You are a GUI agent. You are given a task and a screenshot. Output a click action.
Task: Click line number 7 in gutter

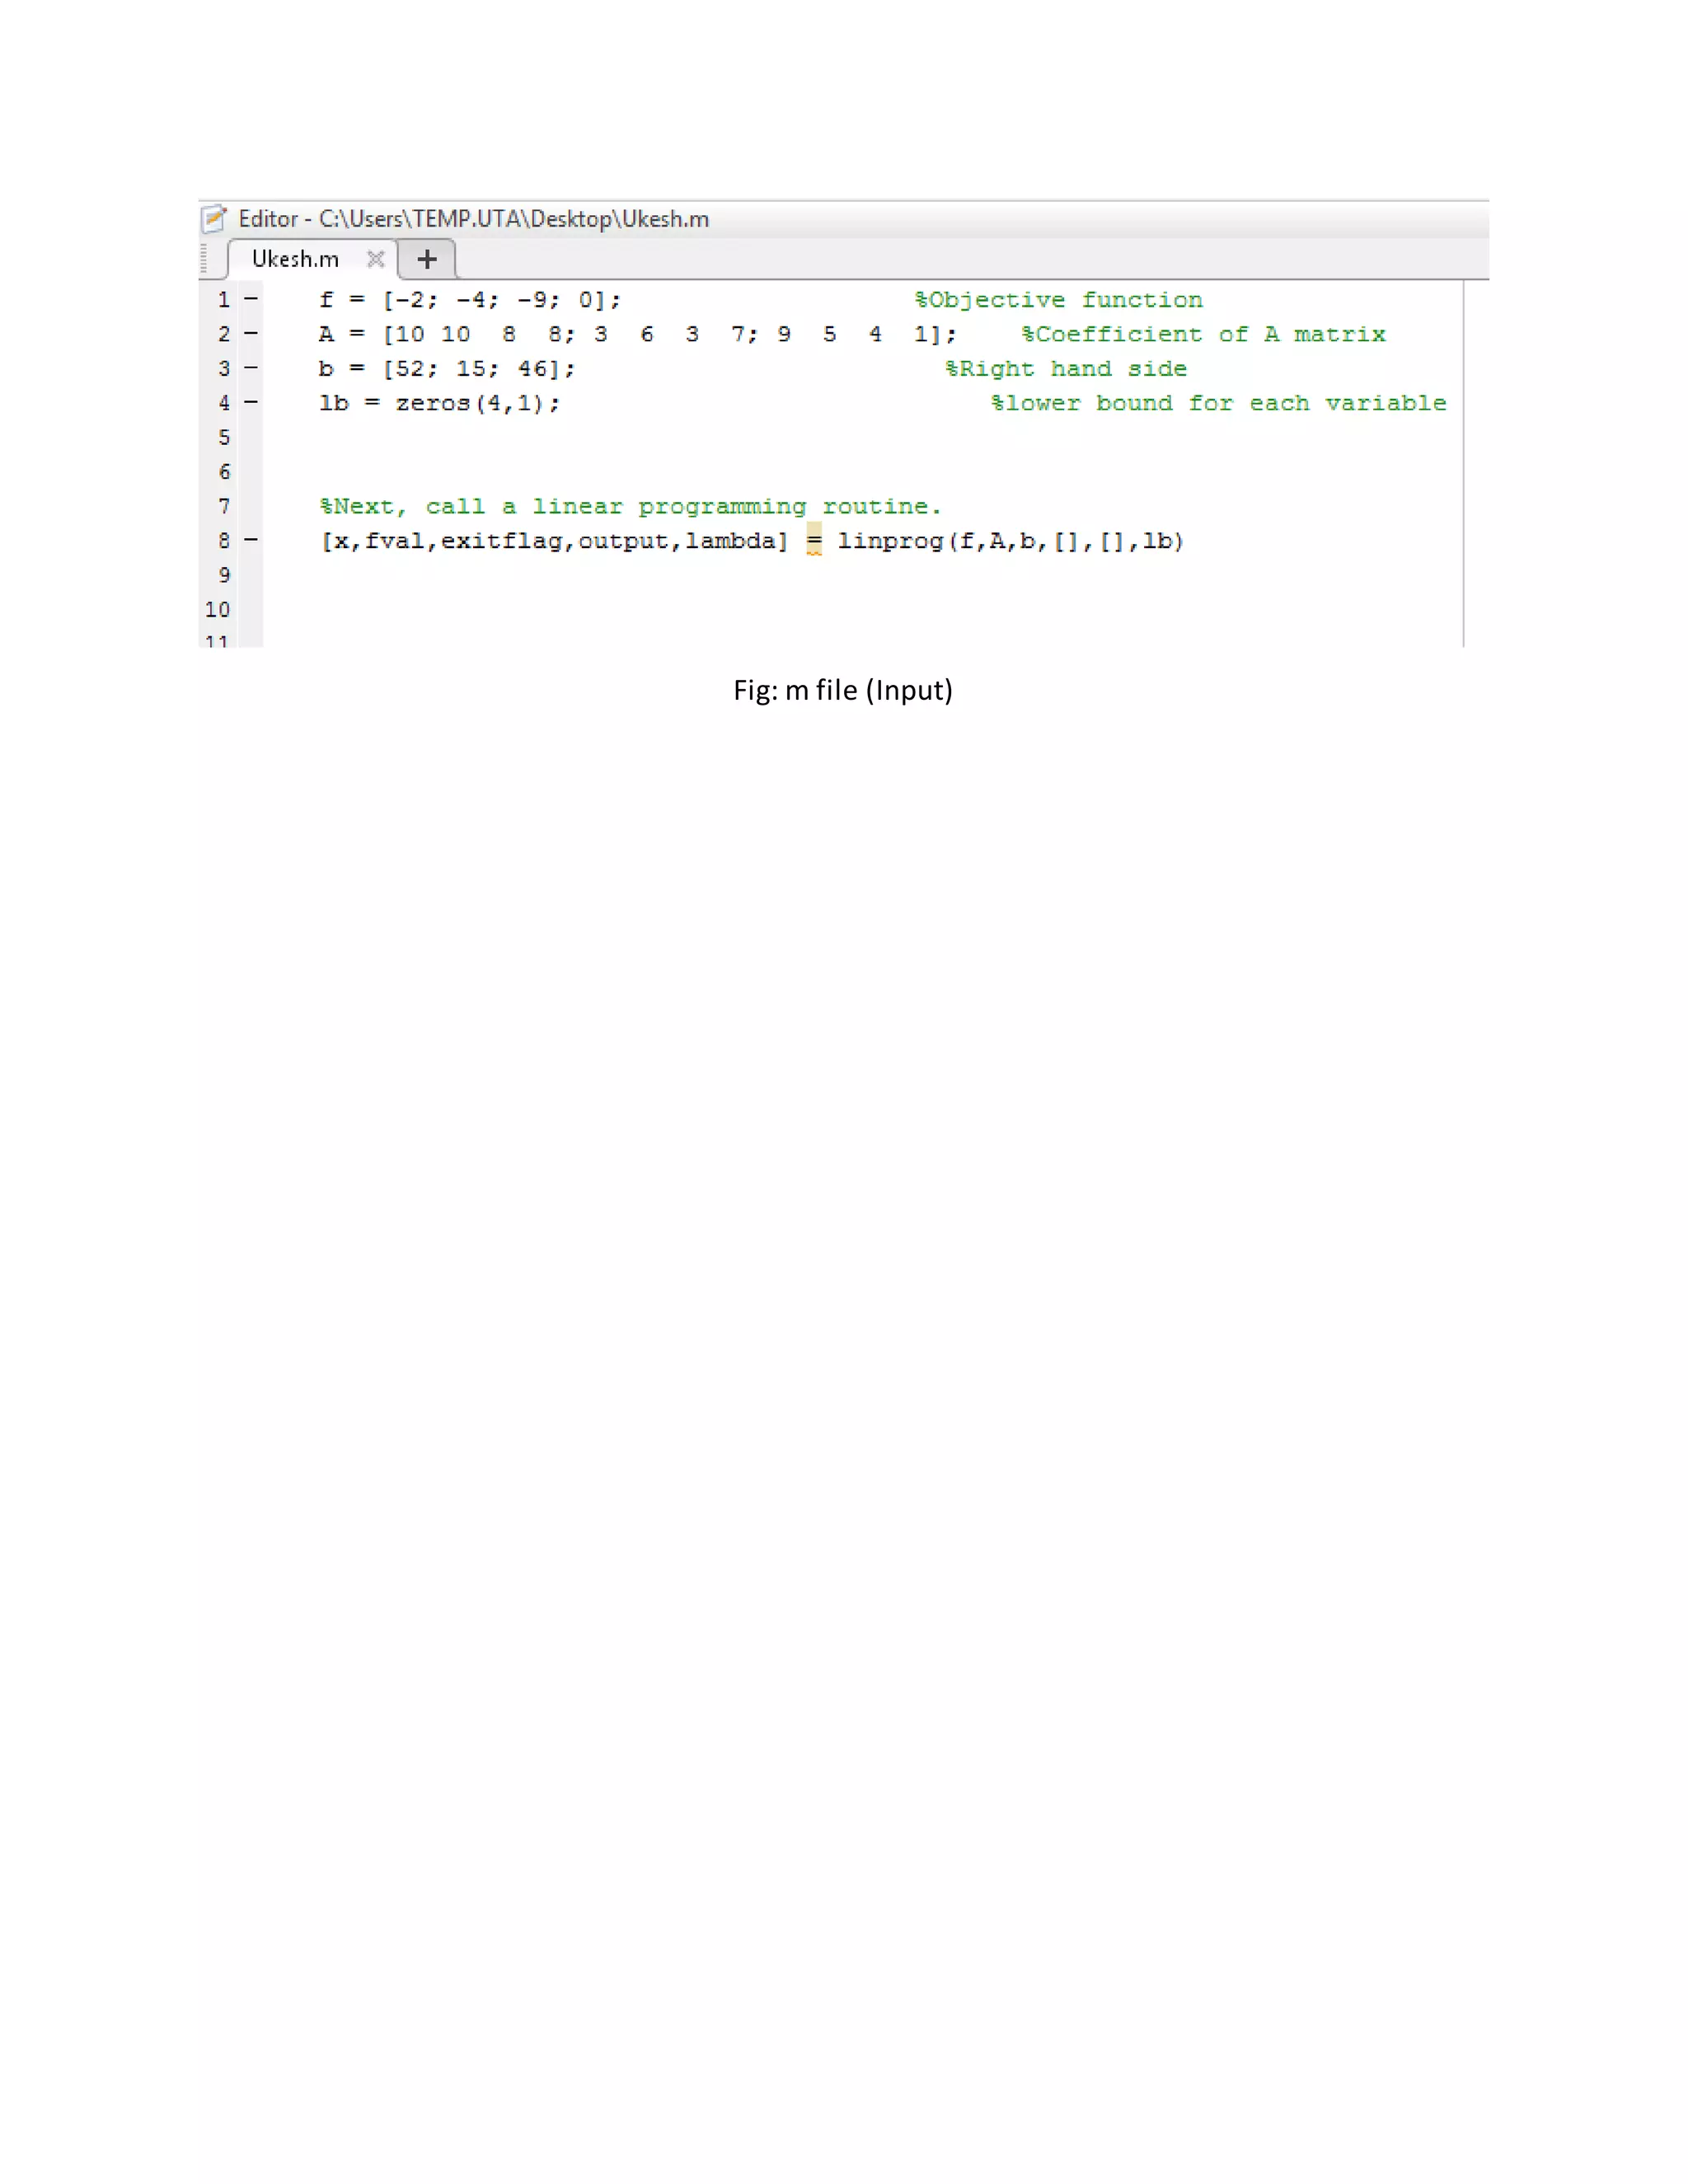(224, 506)
